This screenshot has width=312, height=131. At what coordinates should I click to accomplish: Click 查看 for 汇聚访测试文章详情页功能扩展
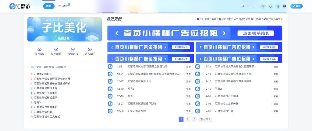pyautogui.click(x=275, y=74)
